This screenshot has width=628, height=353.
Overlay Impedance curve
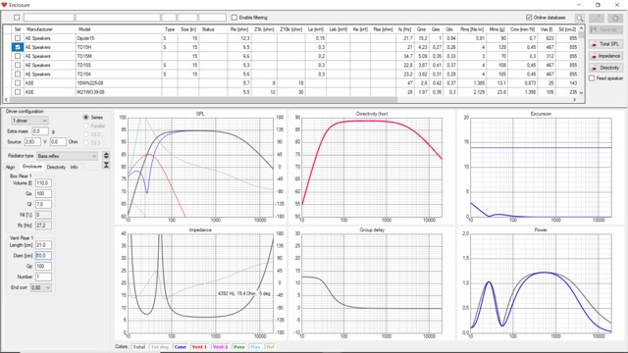point(606,56)
